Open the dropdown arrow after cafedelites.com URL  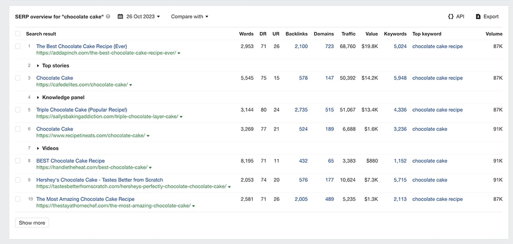click(x=130, y=85)
